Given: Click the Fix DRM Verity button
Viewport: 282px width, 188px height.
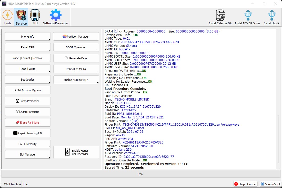Looking at the screenshot, I should point(28,144).
